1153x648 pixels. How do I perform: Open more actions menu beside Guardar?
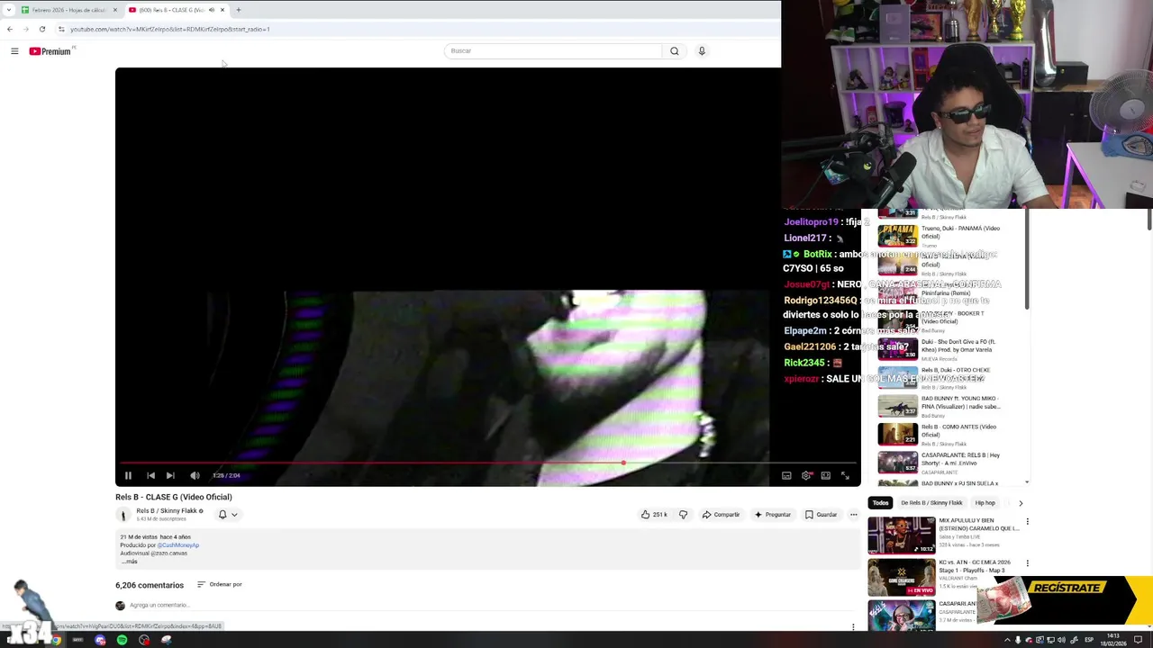pos(854,515)
